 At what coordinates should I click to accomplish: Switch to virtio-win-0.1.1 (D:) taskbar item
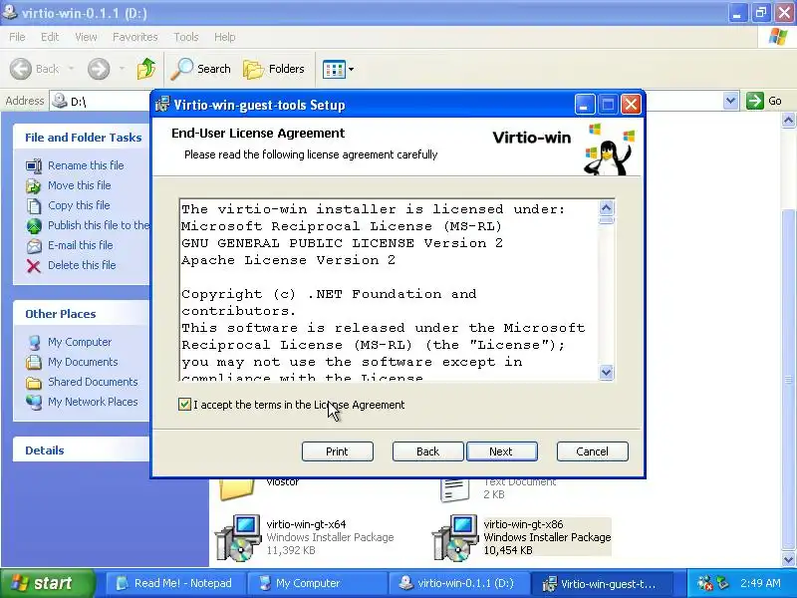pos(457,583)
